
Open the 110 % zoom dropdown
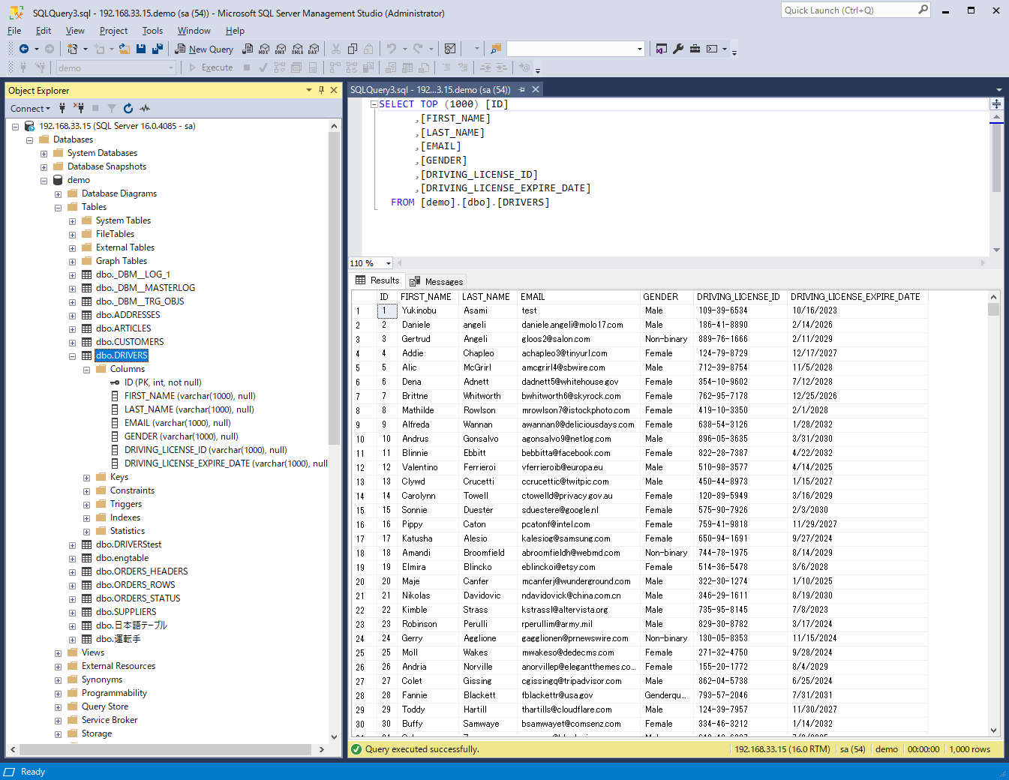389,263
